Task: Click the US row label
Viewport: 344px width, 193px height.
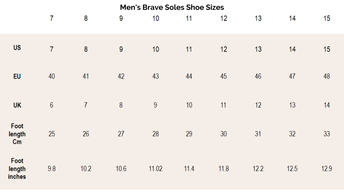Action: click(17, 48)
